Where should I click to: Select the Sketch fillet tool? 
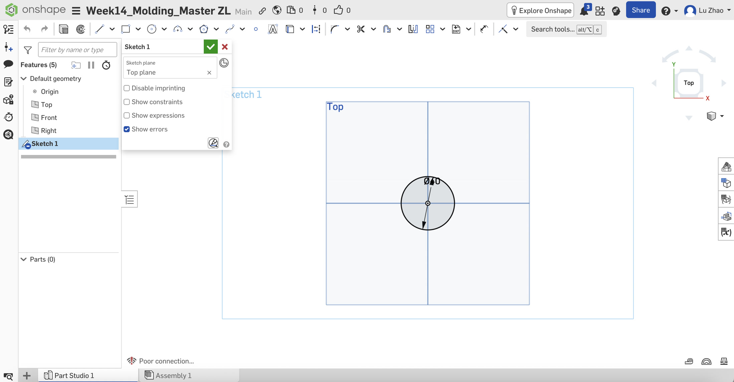[334, 29]
